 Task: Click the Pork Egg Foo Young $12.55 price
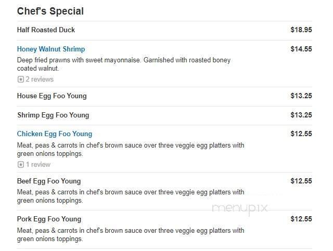pyautogui.click(x=301, y=219)
